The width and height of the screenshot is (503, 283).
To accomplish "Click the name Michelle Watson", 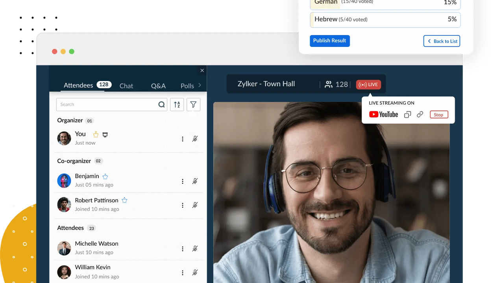I will [96, 244].
